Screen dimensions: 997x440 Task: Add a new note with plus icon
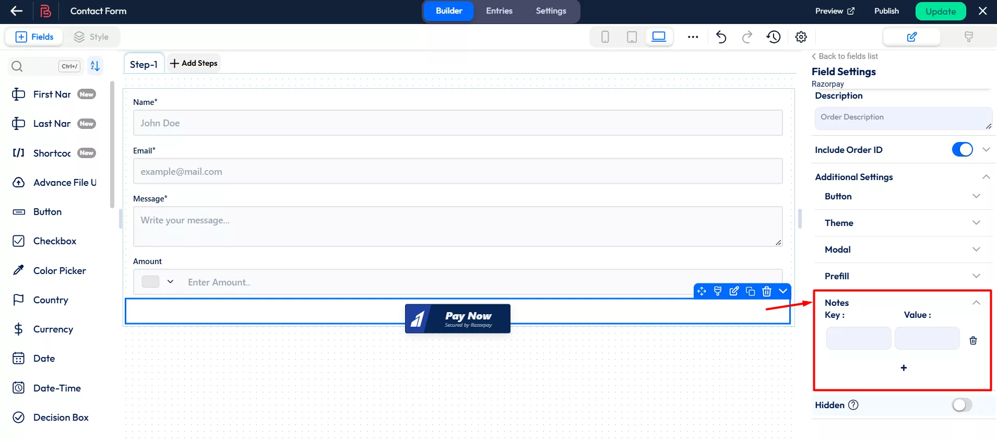coord(904,368)
